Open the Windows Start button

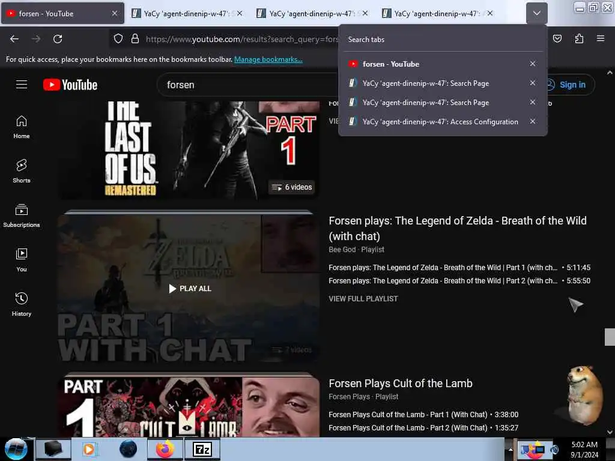point(16,449)
